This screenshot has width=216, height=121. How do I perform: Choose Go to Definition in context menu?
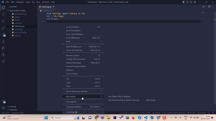point(83,27)
